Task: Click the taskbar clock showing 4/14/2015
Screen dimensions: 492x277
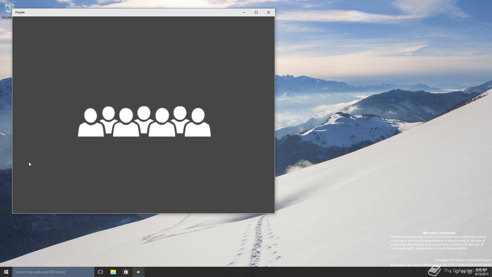Action: click(x=481, y=272)
